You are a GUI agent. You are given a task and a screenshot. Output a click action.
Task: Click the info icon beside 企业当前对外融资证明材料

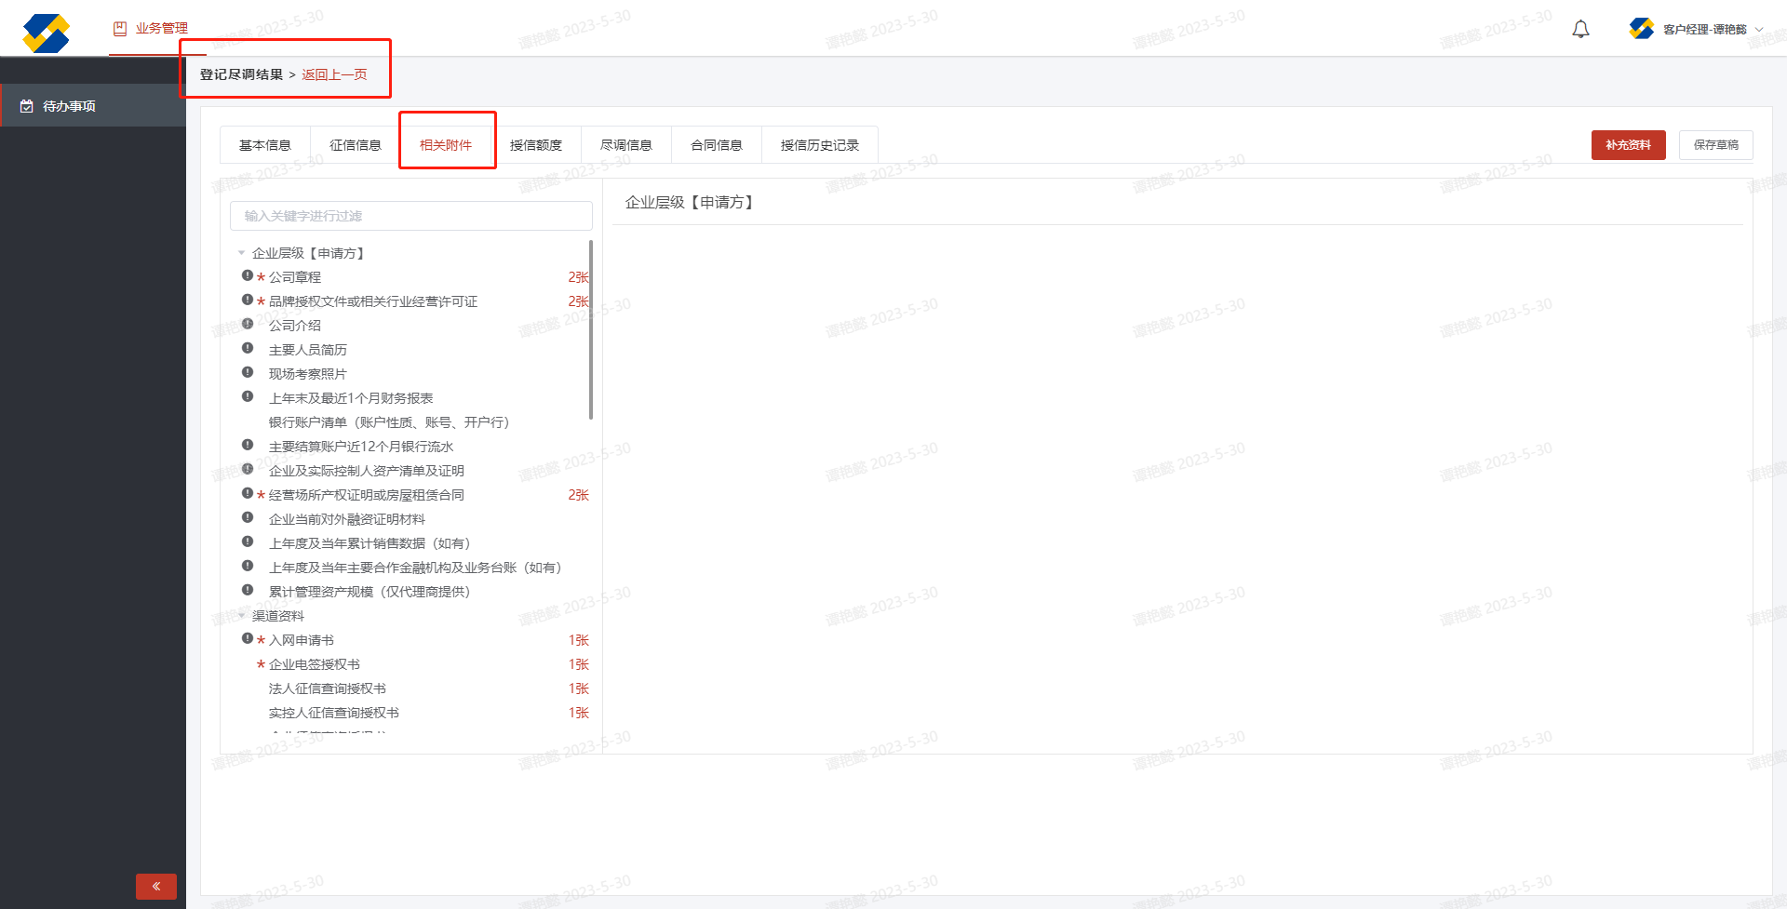(x=248, y=517)
